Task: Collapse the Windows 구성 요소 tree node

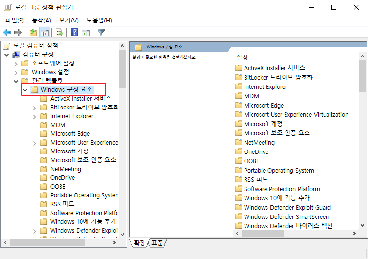Action: [25, 90]
